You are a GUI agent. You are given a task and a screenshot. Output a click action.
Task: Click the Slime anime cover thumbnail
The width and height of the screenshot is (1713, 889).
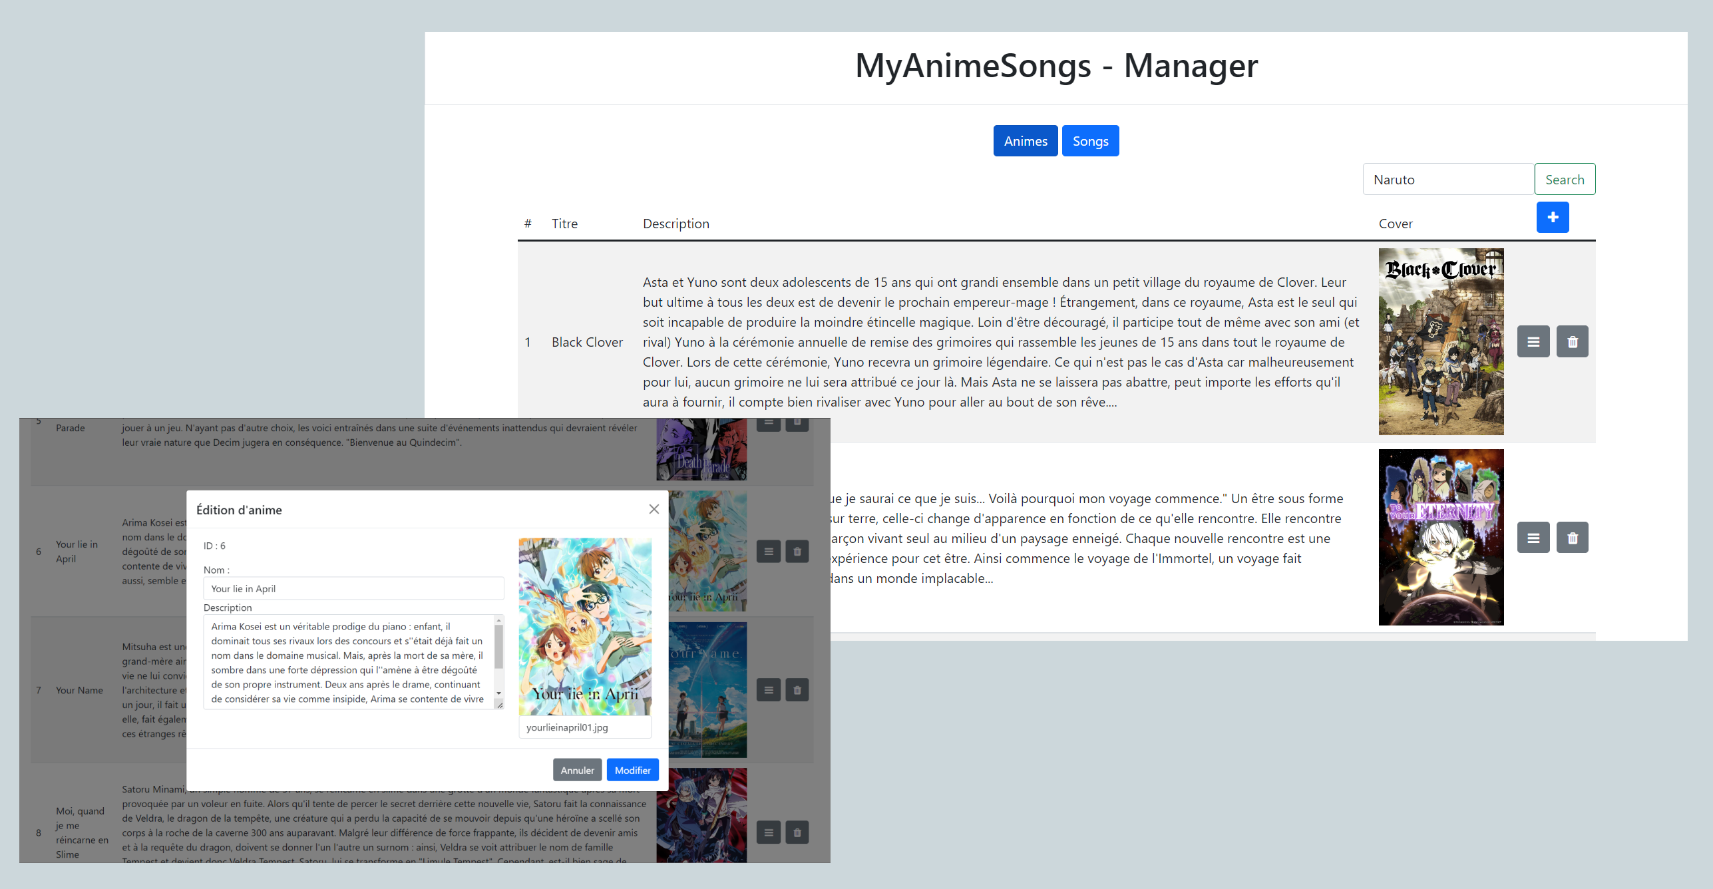pos(701,815)
